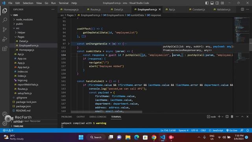The width and height of the screenshot is (252, 142).
Task: Open the File menu
Action: [10, 3]
